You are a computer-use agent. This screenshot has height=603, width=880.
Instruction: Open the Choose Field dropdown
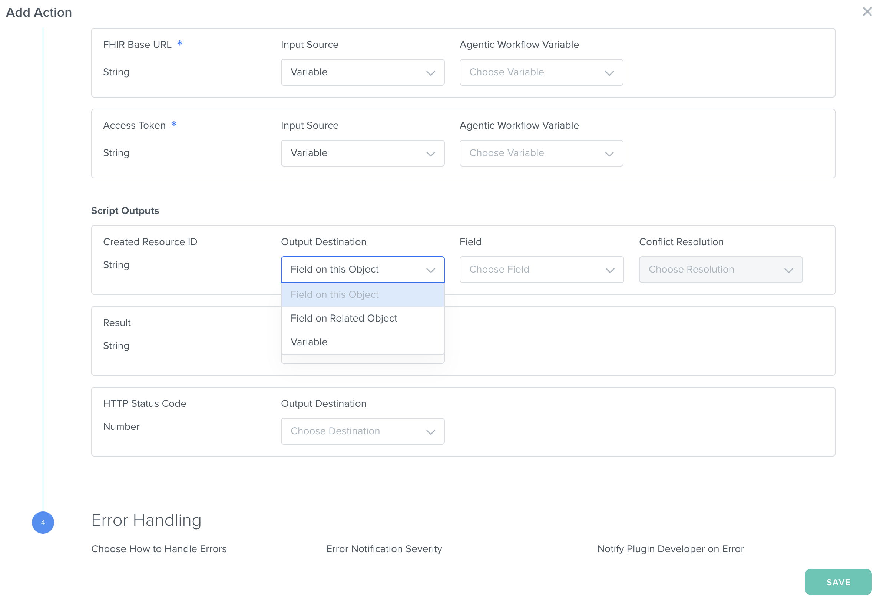pos(542,269)
